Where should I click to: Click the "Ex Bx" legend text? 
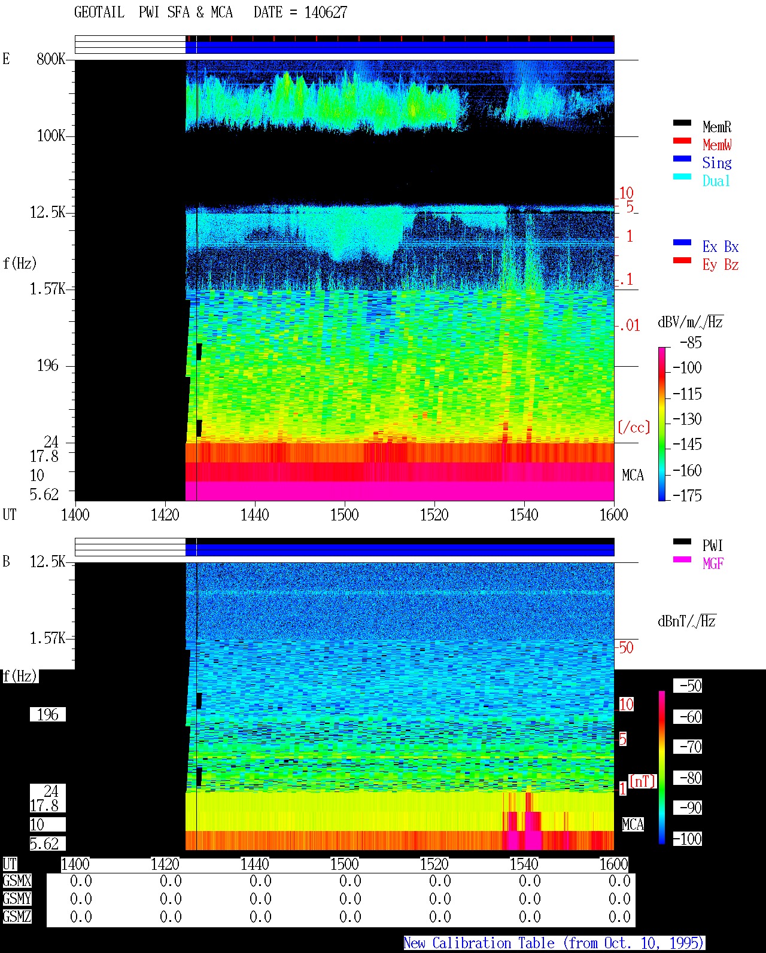point(721,246)
